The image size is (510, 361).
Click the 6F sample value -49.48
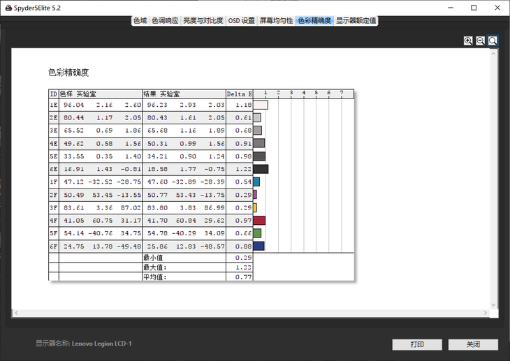tap(129, 246)
